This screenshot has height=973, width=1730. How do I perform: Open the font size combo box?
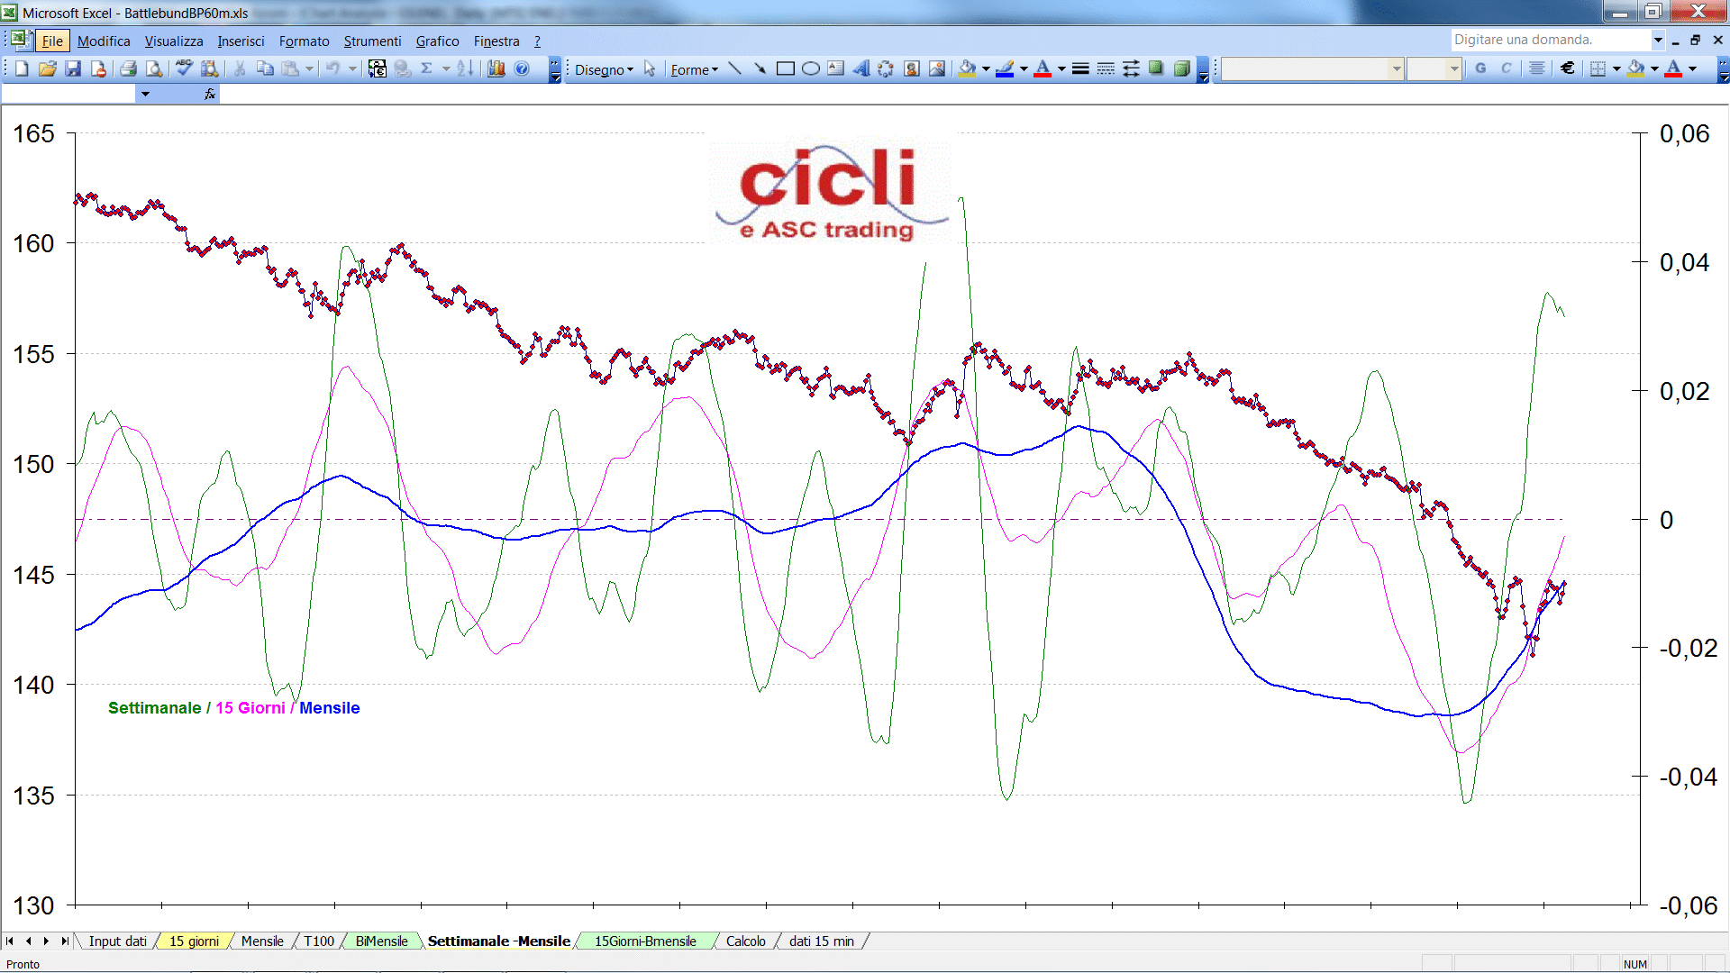(x=1434, y=68)
